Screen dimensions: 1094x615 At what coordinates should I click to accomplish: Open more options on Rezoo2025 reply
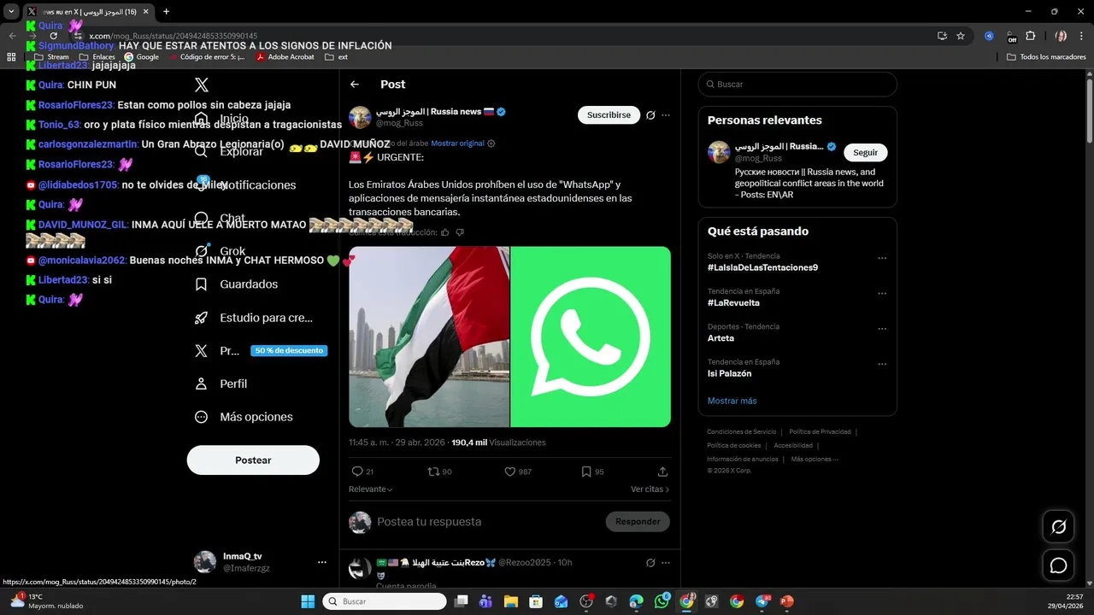point(666,563)
